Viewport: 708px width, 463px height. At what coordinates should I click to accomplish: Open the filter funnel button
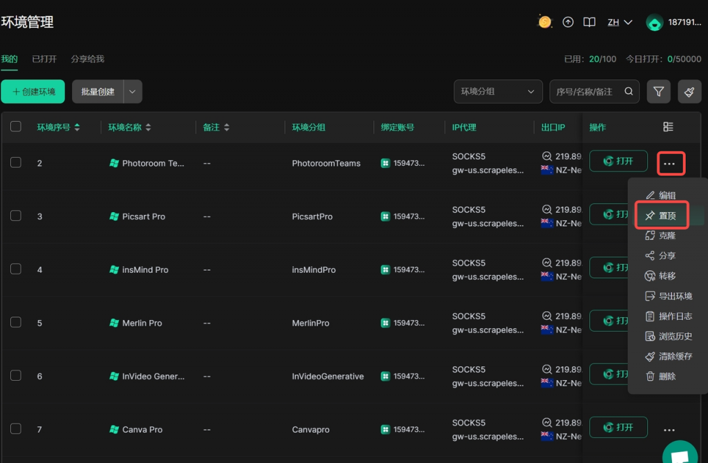point(659,92)
